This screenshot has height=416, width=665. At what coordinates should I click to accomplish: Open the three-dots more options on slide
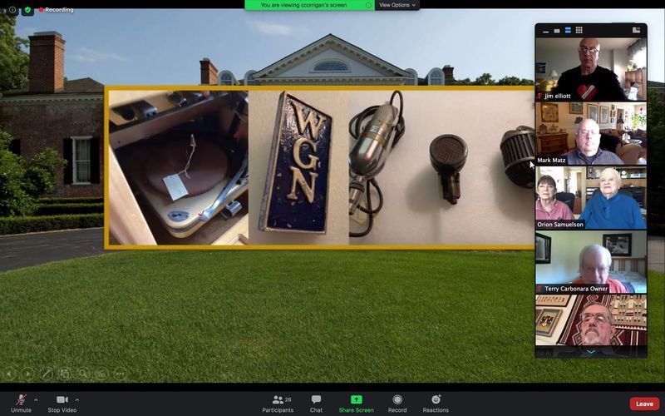[120, 374]
